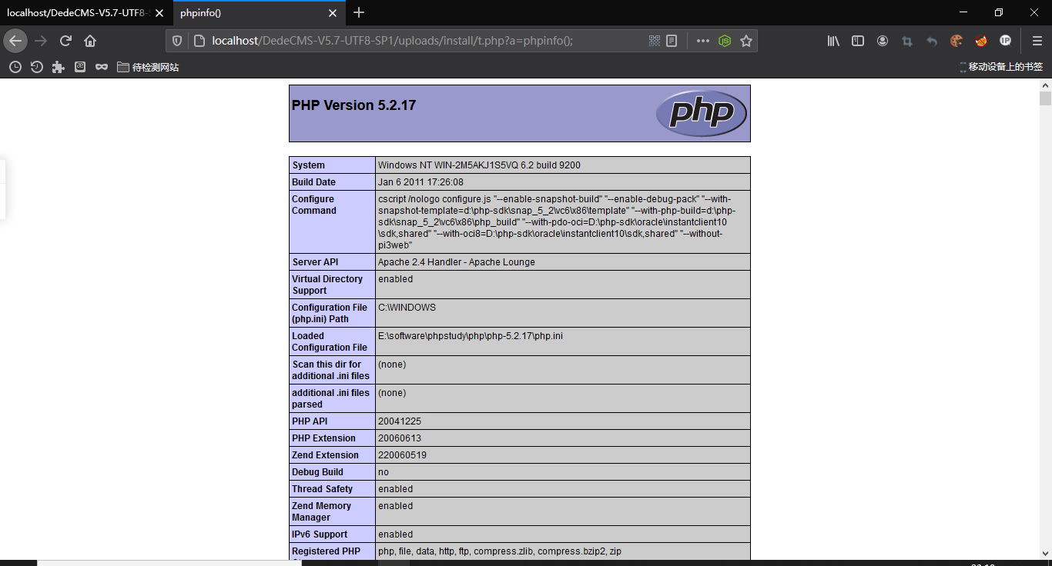Viewport: 1052px width, 566px height.
Task: Open the Firefox account icon
Action: [883, 41]
